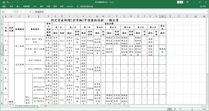Click the next sheet navigation arrow
Viewport: 209px width, 111px height.
coord(8,106)
